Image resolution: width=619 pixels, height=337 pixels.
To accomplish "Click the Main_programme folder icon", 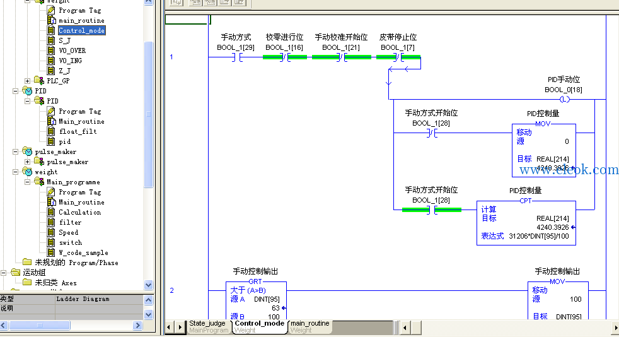I will pos(39,182).
